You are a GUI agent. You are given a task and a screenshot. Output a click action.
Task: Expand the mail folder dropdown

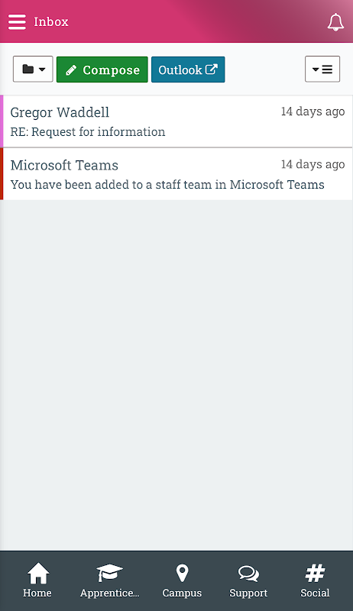(x=33, y=70)
